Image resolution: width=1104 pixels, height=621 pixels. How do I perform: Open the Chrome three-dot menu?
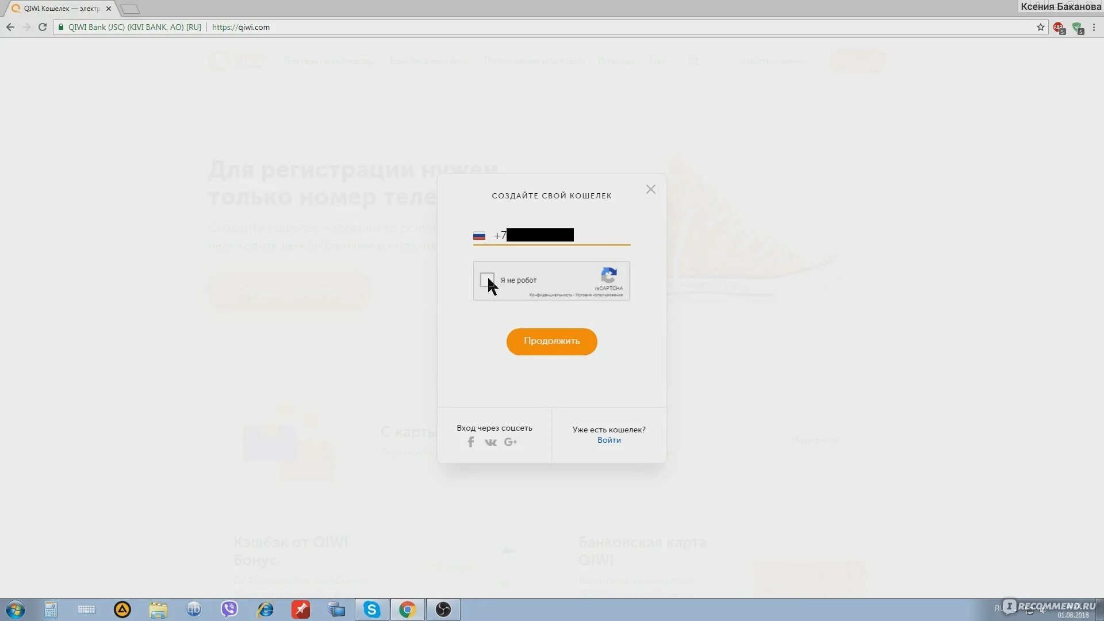click(1094, 27)
